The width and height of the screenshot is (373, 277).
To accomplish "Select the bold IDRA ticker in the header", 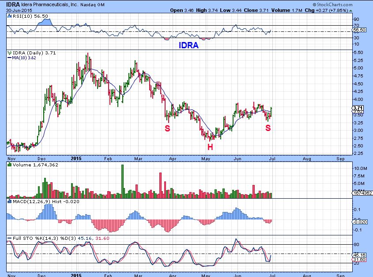I will click(13, 4).
